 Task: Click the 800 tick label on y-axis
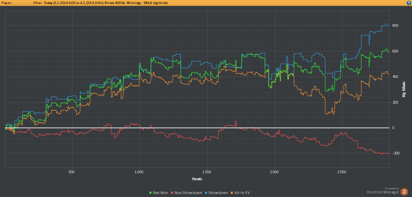395,26
